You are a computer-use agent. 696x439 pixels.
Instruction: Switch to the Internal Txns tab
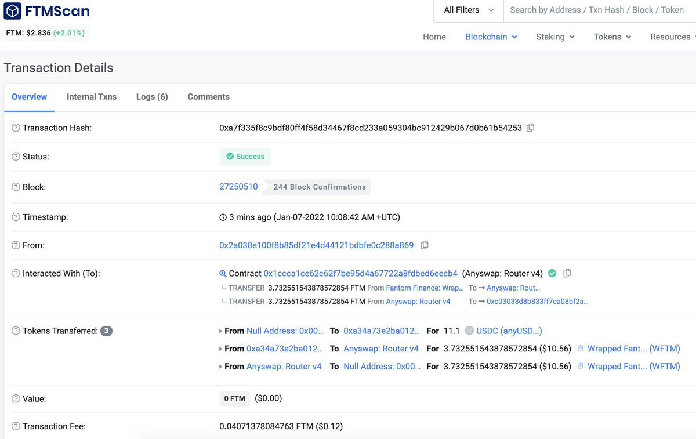tap(92, 97)
